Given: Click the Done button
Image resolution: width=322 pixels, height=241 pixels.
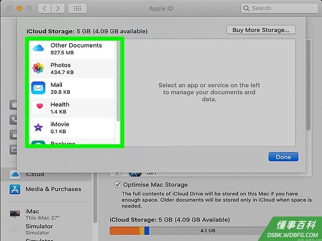Looking at the screenshot, I should click(x=283, y=157).
